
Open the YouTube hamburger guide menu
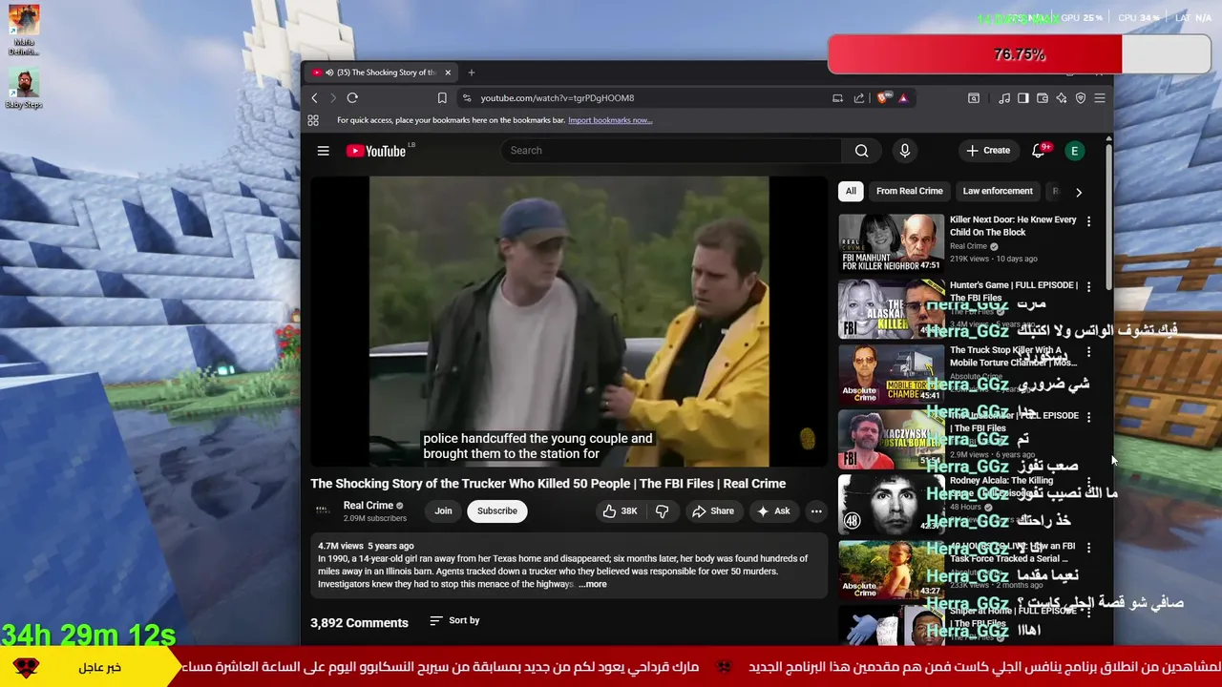[x=324, y=151]
